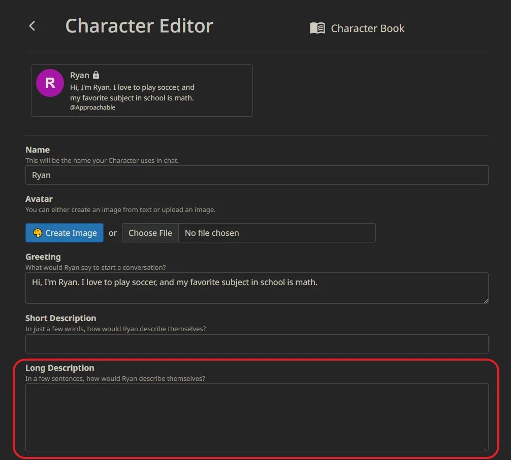
Task: Click the Short Description label
Action: 60,318
